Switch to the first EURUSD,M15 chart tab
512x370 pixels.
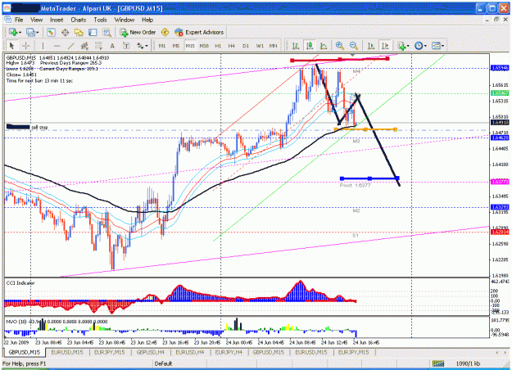(x=67, y=352)
